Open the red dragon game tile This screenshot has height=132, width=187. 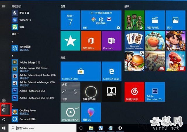click(176, 61)
